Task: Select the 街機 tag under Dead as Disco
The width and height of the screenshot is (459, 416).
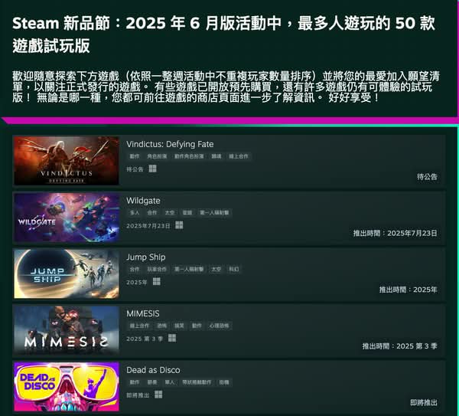Action: point(224,382)
